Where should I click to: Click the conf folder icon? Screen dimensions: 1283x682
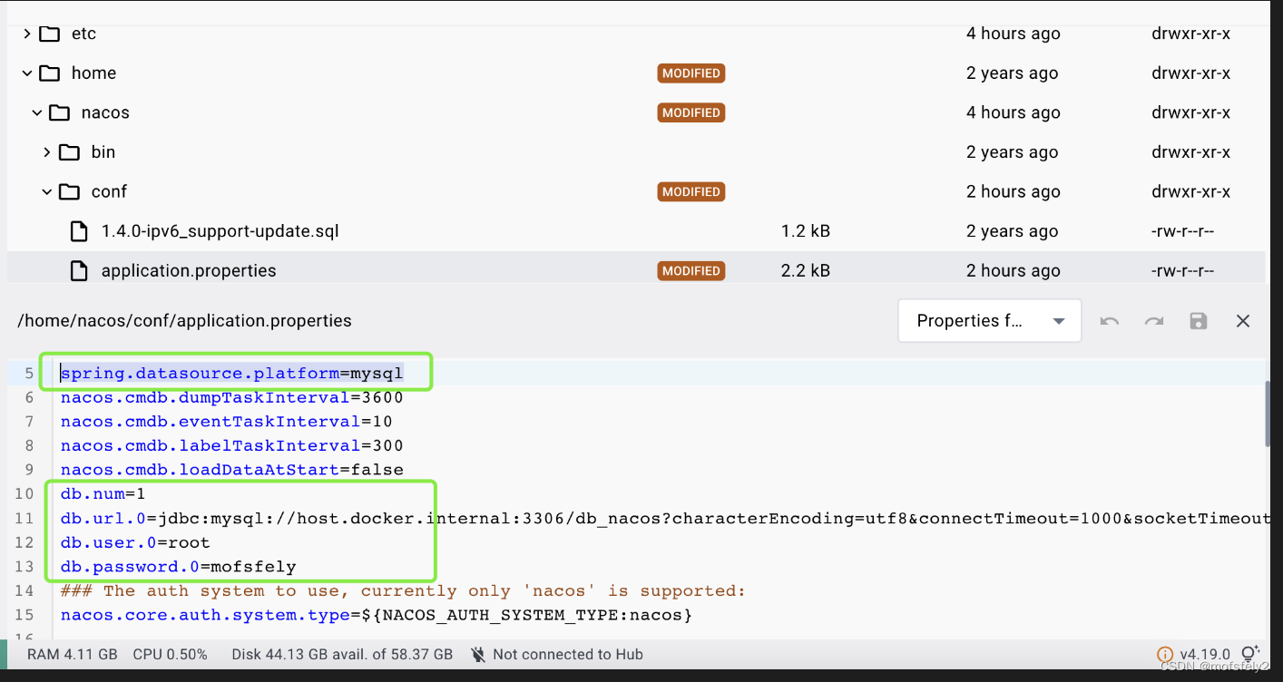pyautogui.click(x=70, y=191)
